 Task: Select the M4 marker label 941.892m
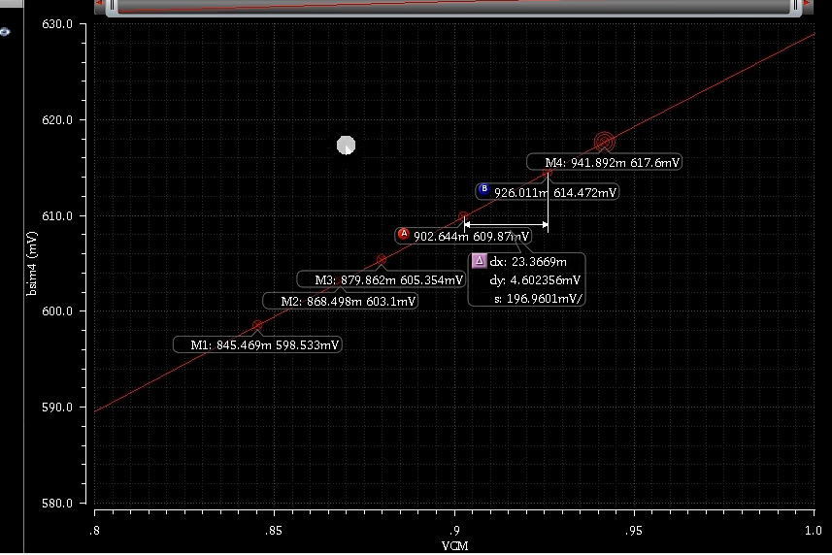click(604, 163)
